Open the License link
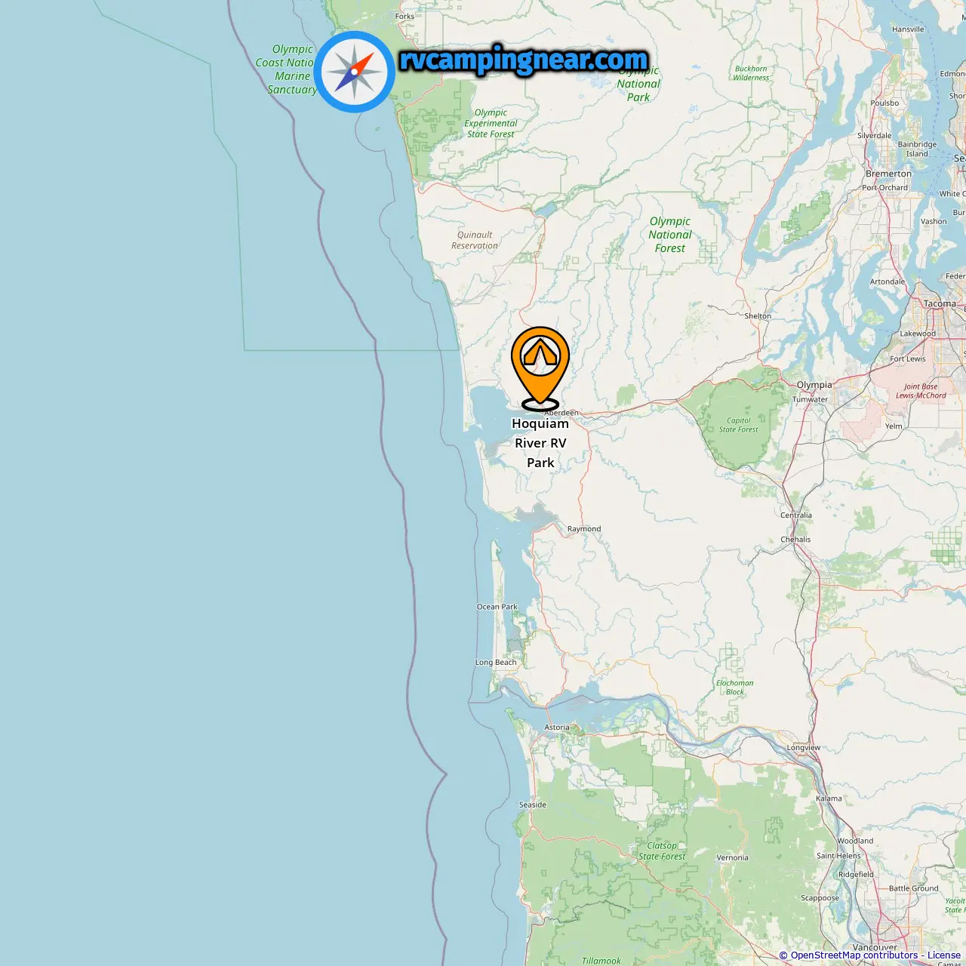 [944, 955]
